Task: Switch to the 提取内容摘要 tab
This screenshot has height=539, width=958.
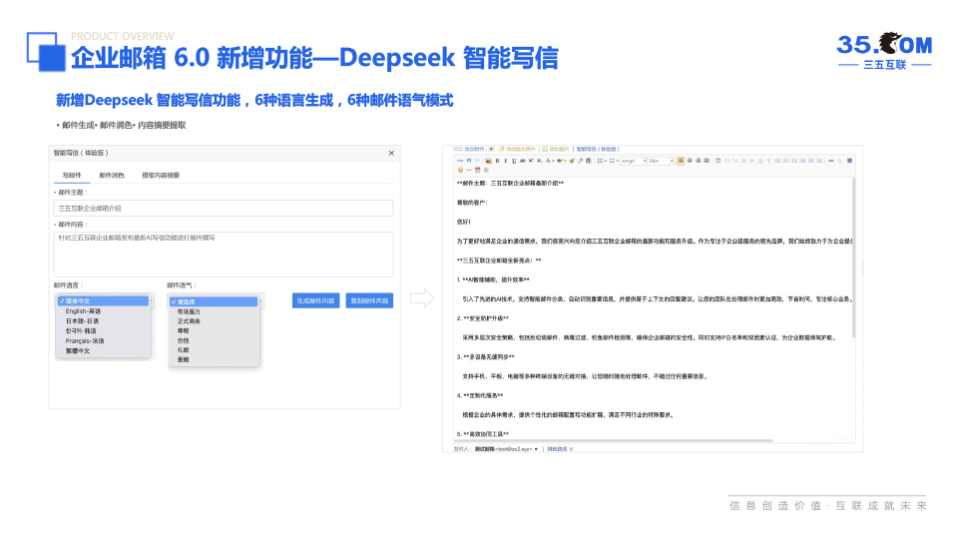Action: click(161, 175)
